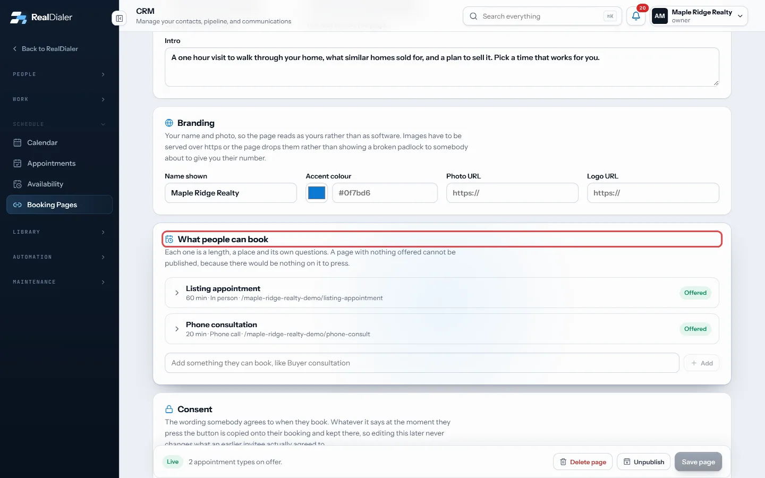Expand the AUTOMATION sidebar section

click(x=59, y=257)
